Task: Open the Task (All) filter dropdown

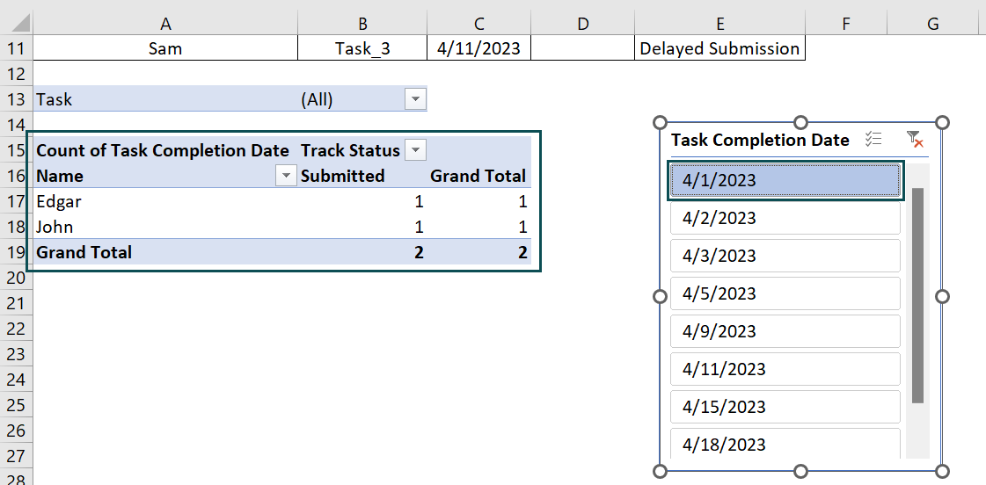Action: (416, 99)
